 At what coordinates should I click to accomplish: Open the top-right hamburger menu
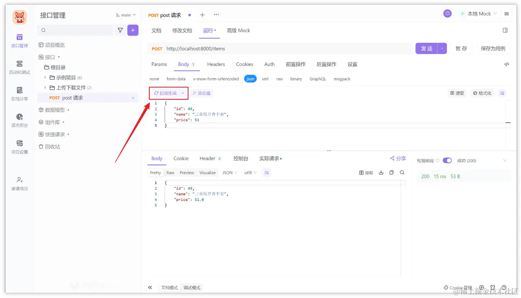(507, 14)
